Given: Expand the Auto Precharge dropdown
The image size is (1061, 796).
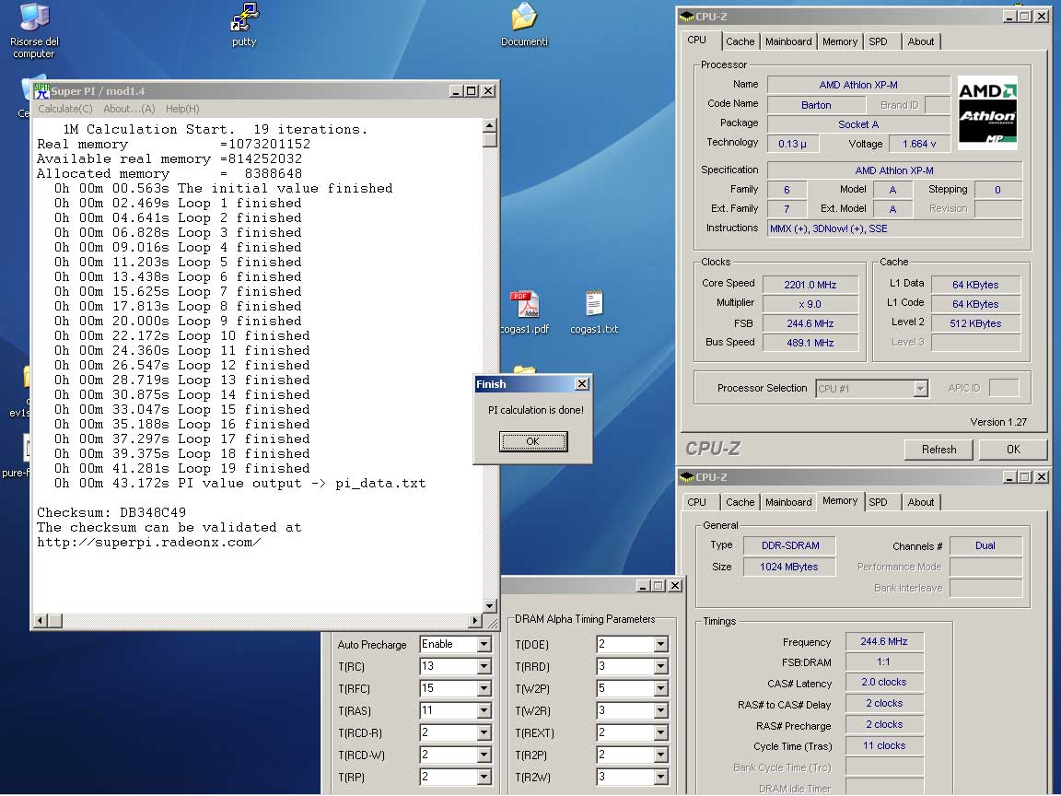Looking at the screenshot, I should [484, 644].
